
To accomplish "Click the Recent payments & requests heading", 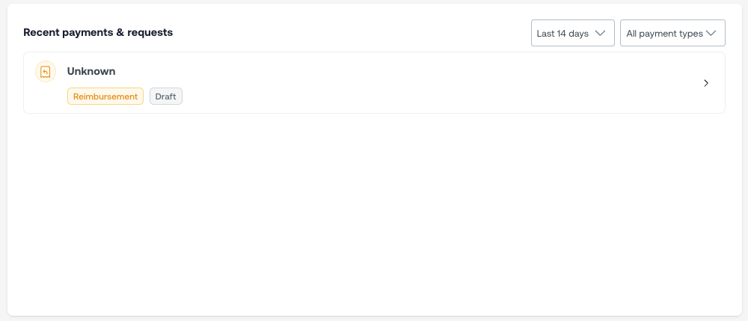I will click(98, 32).
